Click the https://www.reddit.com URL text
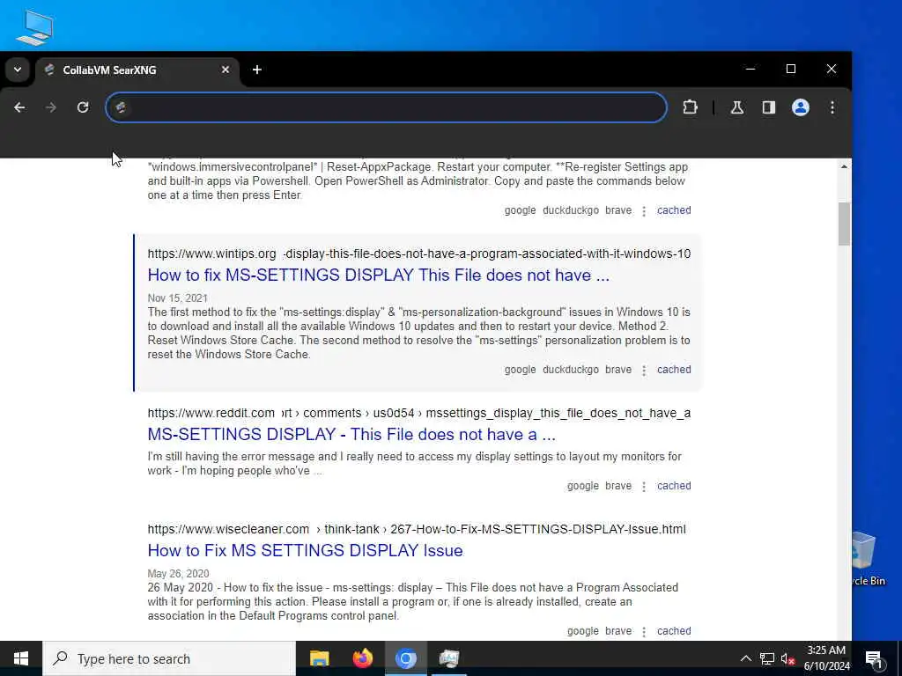Image resolution: width=902 pixels, height=676 pixels. point(211,413)
